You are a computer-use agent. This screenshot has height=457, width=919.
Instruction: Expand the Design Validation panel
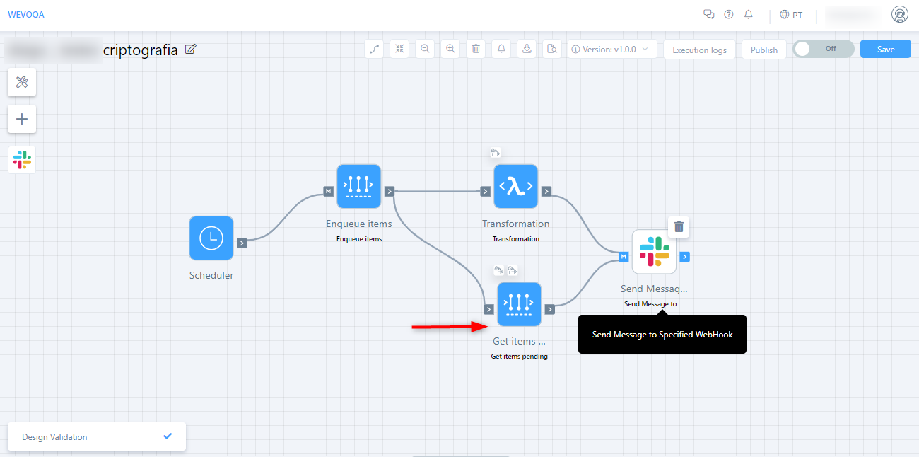click(x=96, y=436)
